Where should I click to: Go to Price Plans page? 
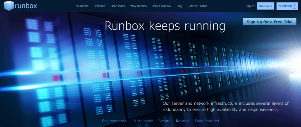[x=118, y=6]
